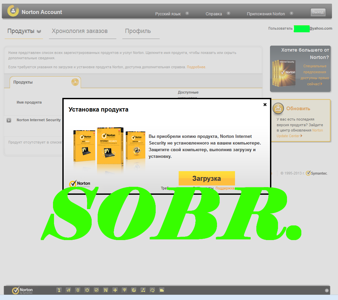The width and height of the screenshot is (338, 300).
Task: Click the Norton Account logo icon
Action: coord(13,11)
